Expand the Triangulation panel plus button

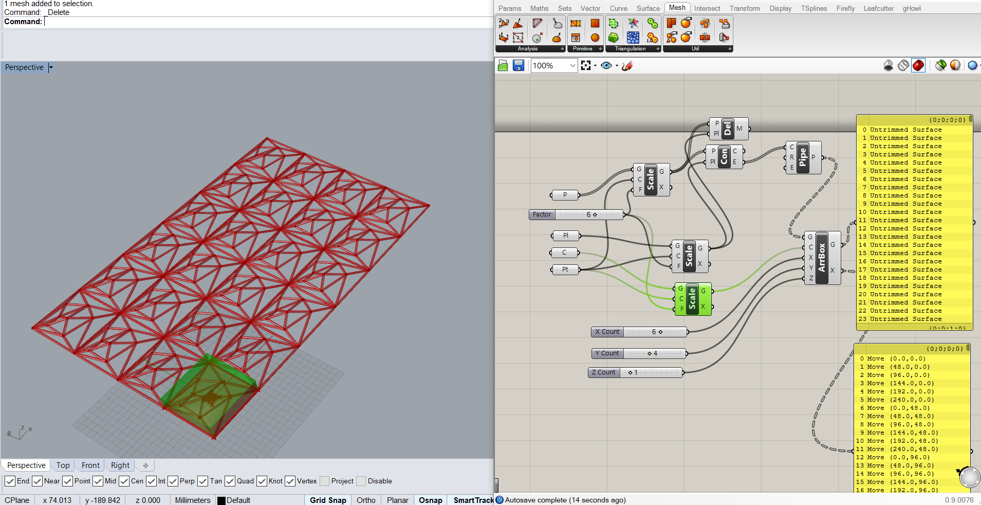[x=658, y=49]
